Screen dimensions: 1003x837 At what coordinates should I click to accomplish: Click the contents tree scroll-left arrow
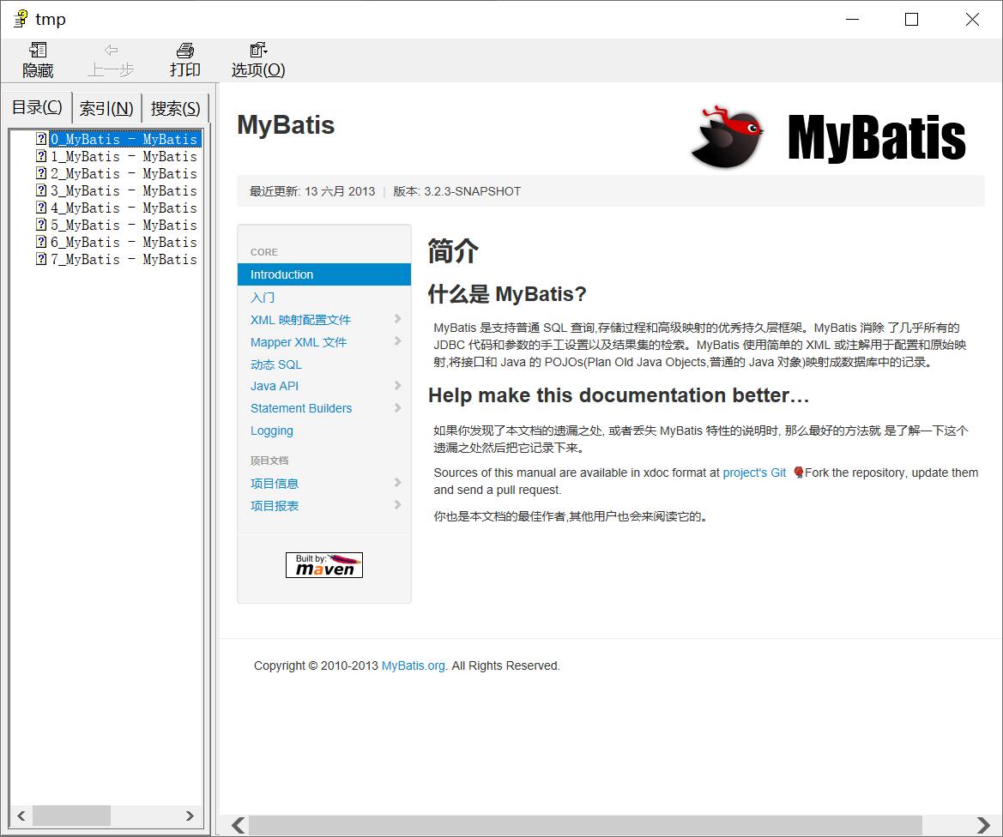[x=21, y=816]
